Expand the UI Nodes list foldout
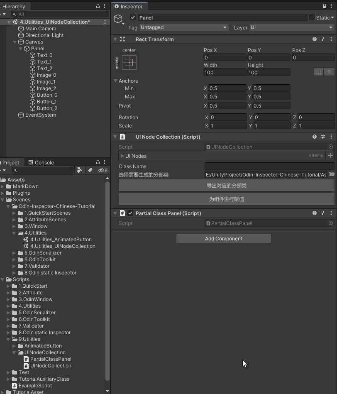Viewport: 337px width, 394px height. (x=122, y=156)
